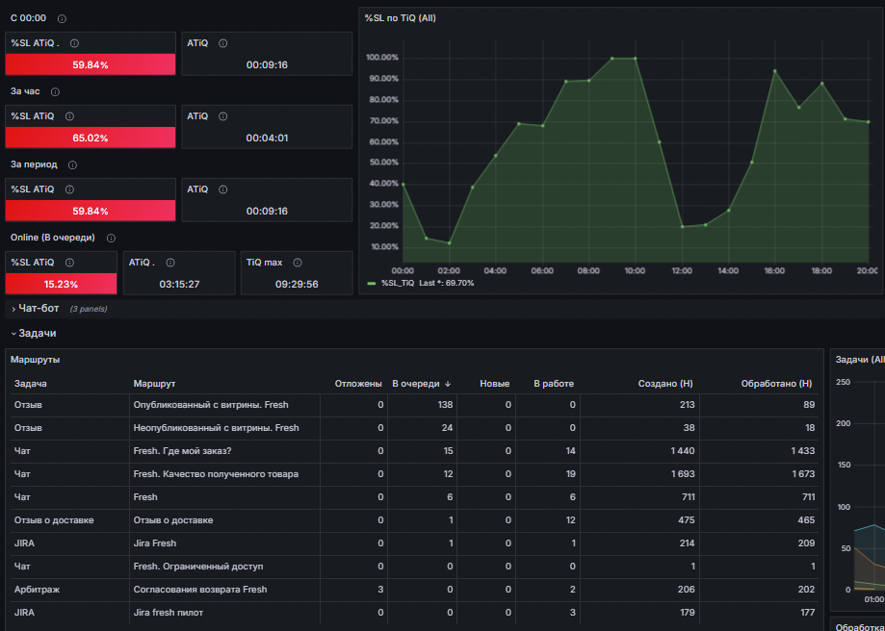Click info icon on top ATiQ 00:09:16 panel
Image resolution: width=885 pixels, height=631 pixels.
point(223,43)
